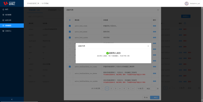Click the 领域模型 sidebar icon
This screenshot has height=102, width=203.
click(3, 26)
